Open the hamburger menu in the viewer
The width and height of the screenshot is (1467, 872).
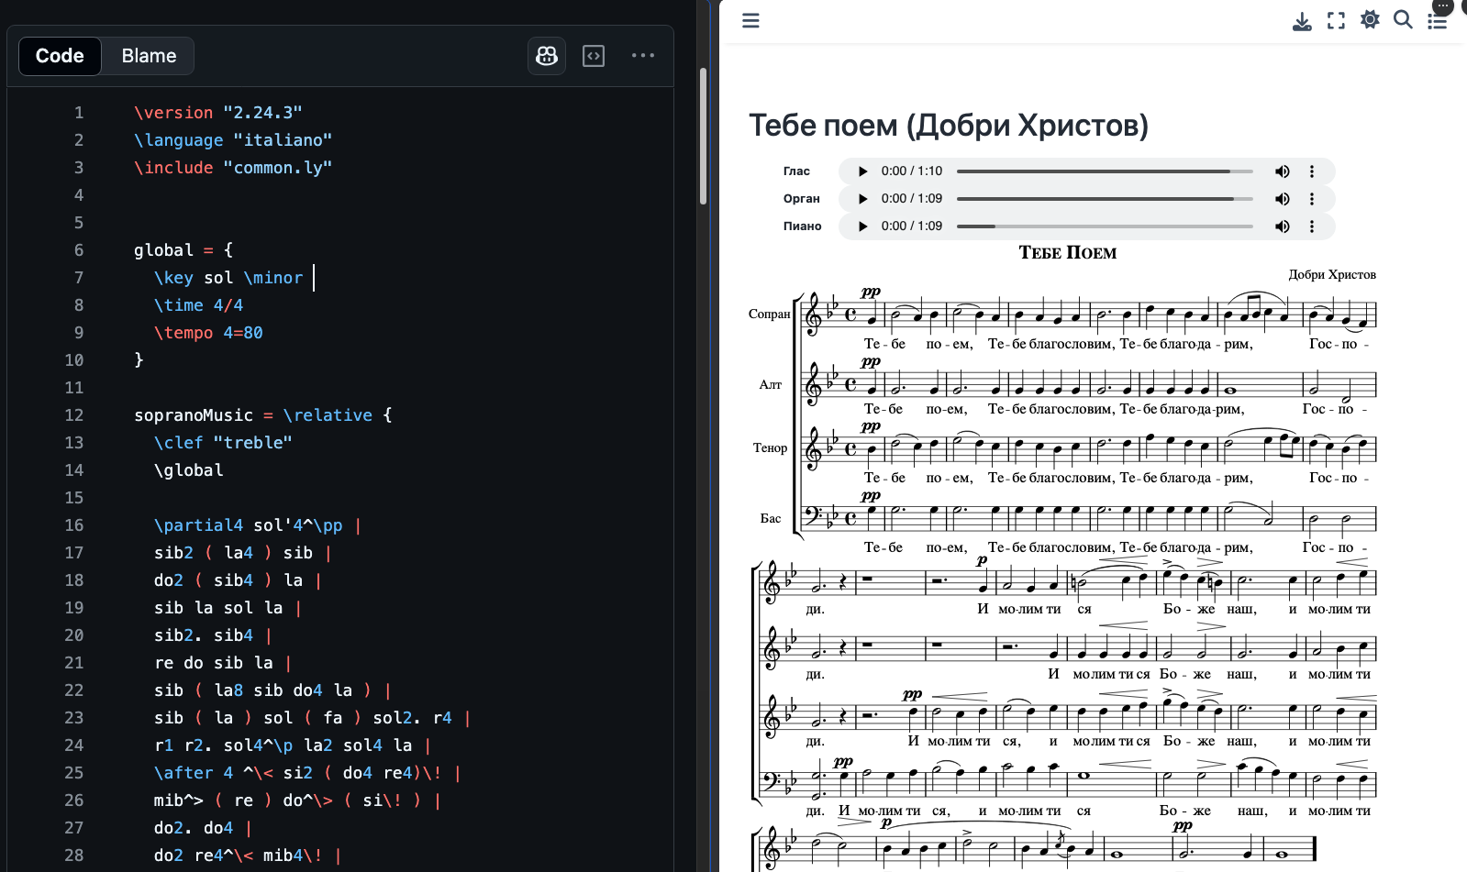(x=750, y=20)
